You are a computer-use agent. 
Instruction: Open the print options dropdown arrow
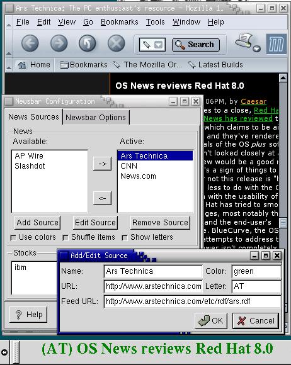coord(257,48)
